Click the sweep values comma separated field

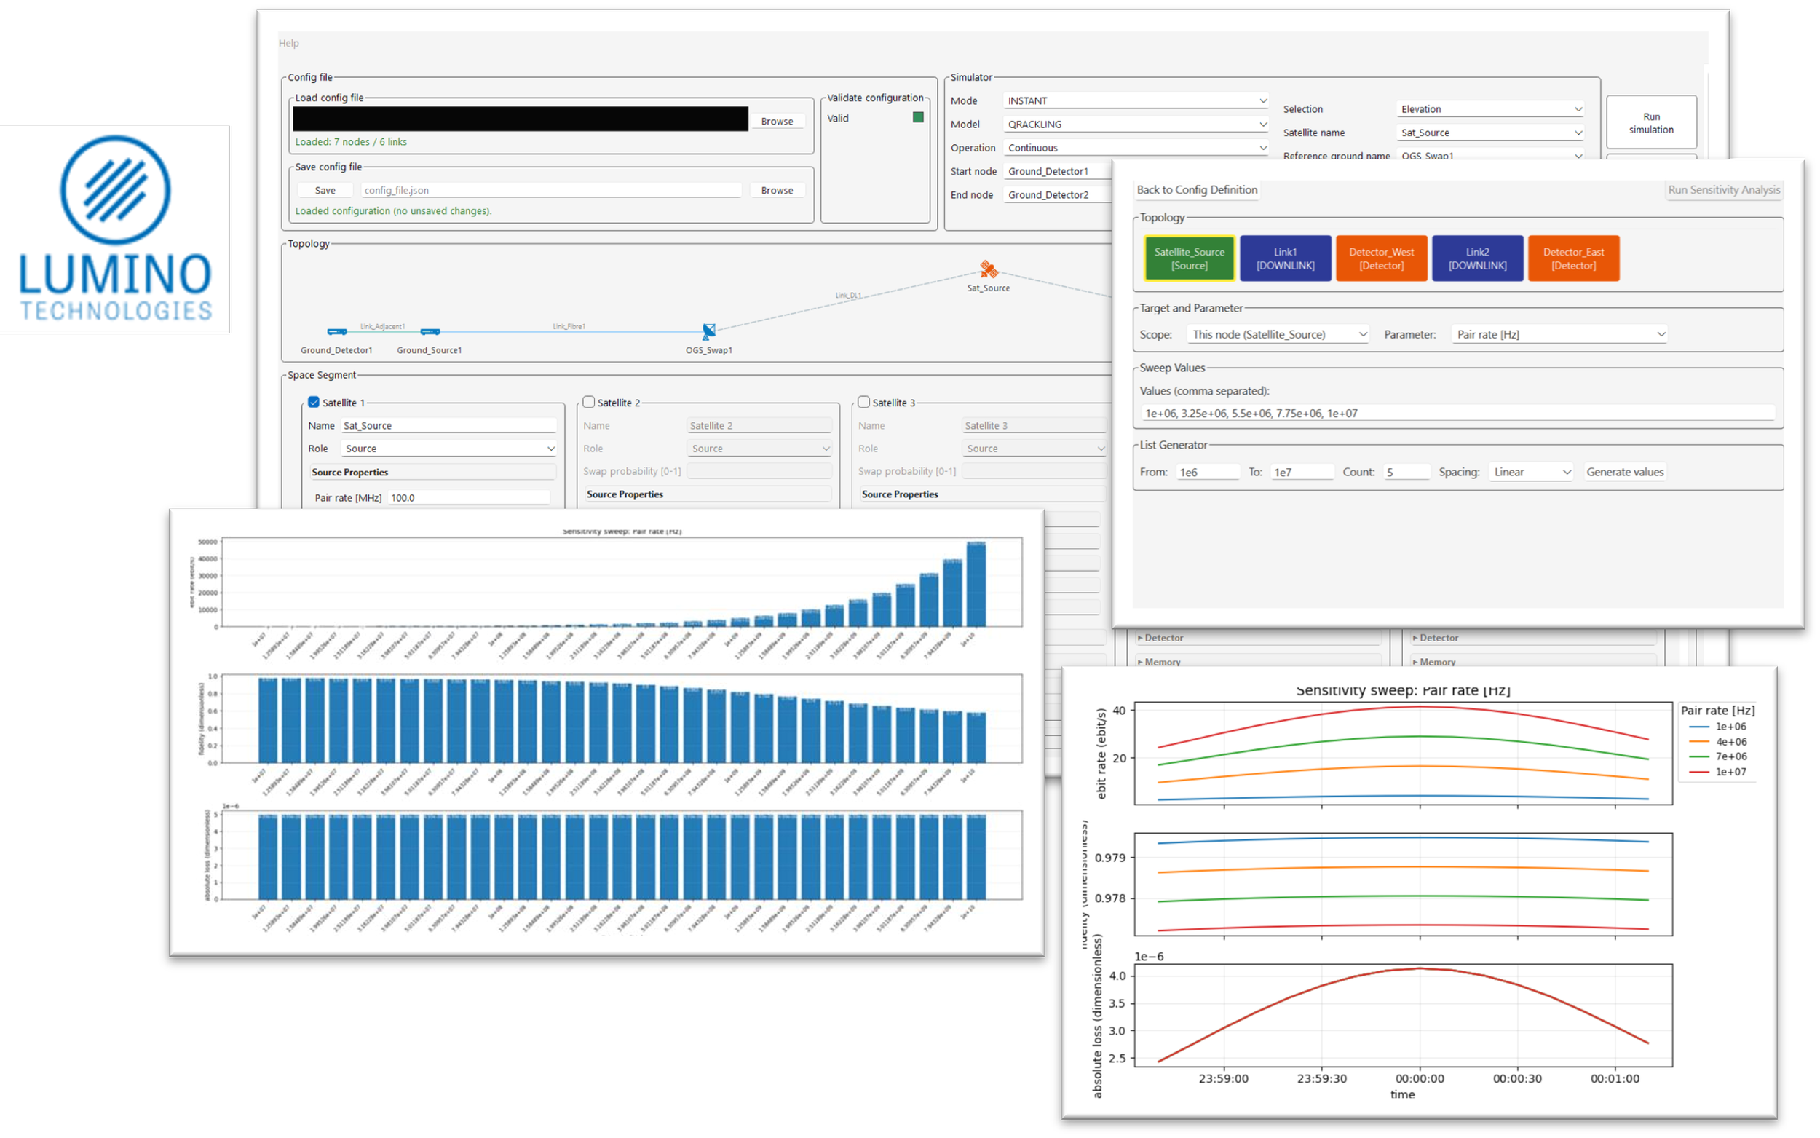pyautogui.click(x=1458, y=414)
